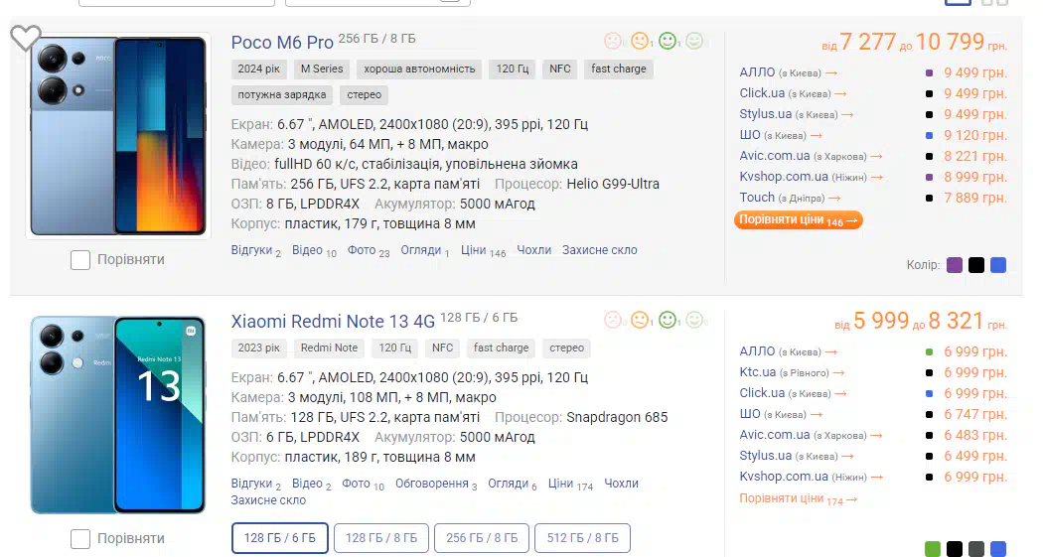Open Огляди 1 for Poco M6 Pro
This screenshot has height=557, width=1043.
pyautogui.click(x=425, y=250)
